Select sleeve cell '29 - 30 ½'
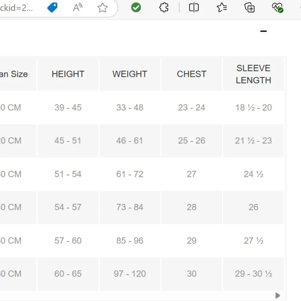This screenshot has height=301, width=301. click(253, 274)
